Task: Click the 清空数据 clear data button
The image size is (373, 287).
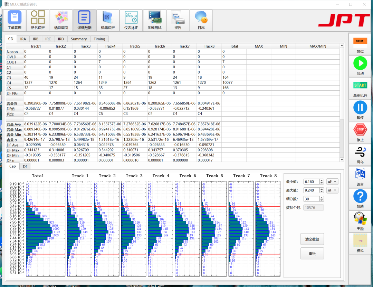Action: click(x=312, y=239)
